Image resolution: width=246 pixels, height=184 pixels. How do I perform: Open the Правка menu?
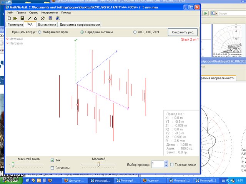point(21,13)
